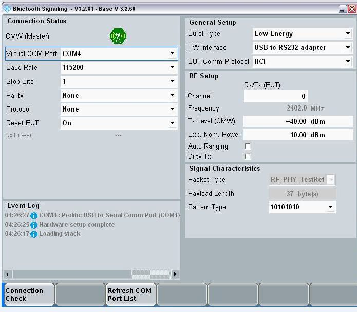The image size is (357, 312).
Task: Click the Event Log scroll left arrow
Action: point(8,274)
